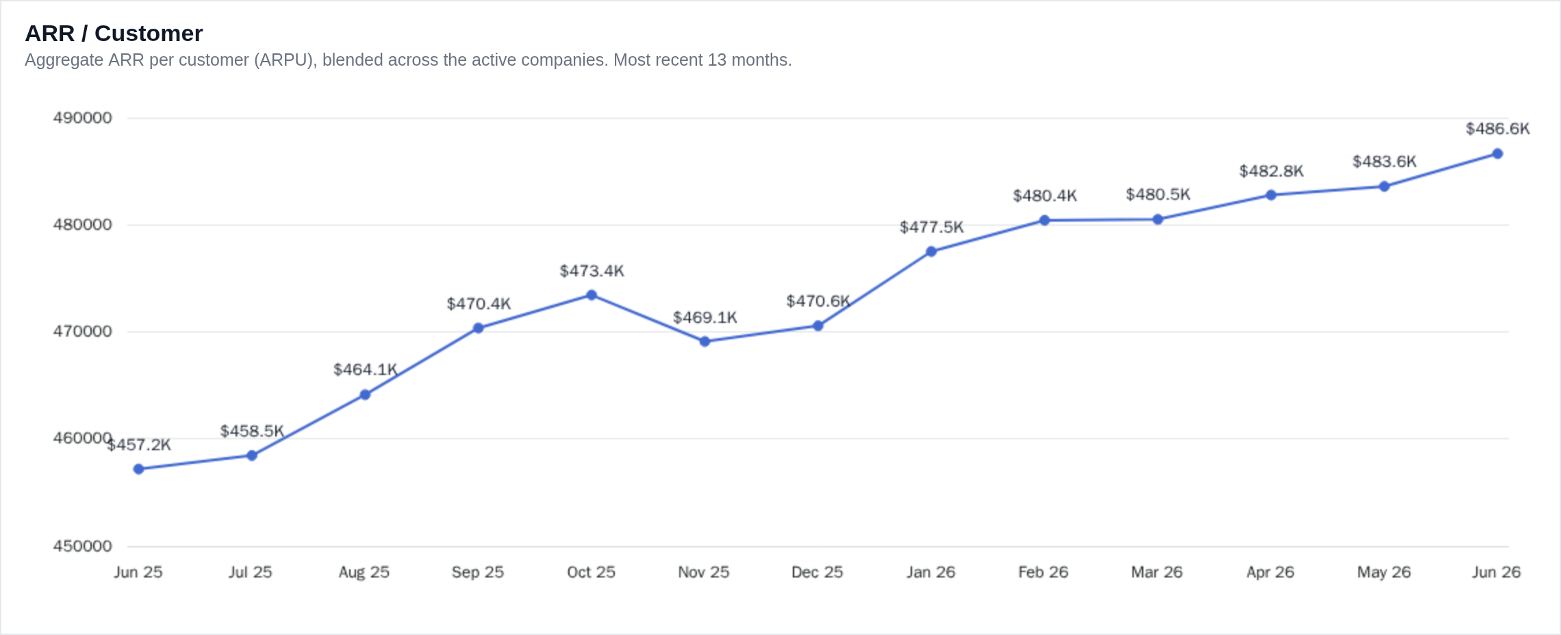Click the $480.4K value label
1561x635 pixels.
pyautogui.click(x=1045, y=196)
